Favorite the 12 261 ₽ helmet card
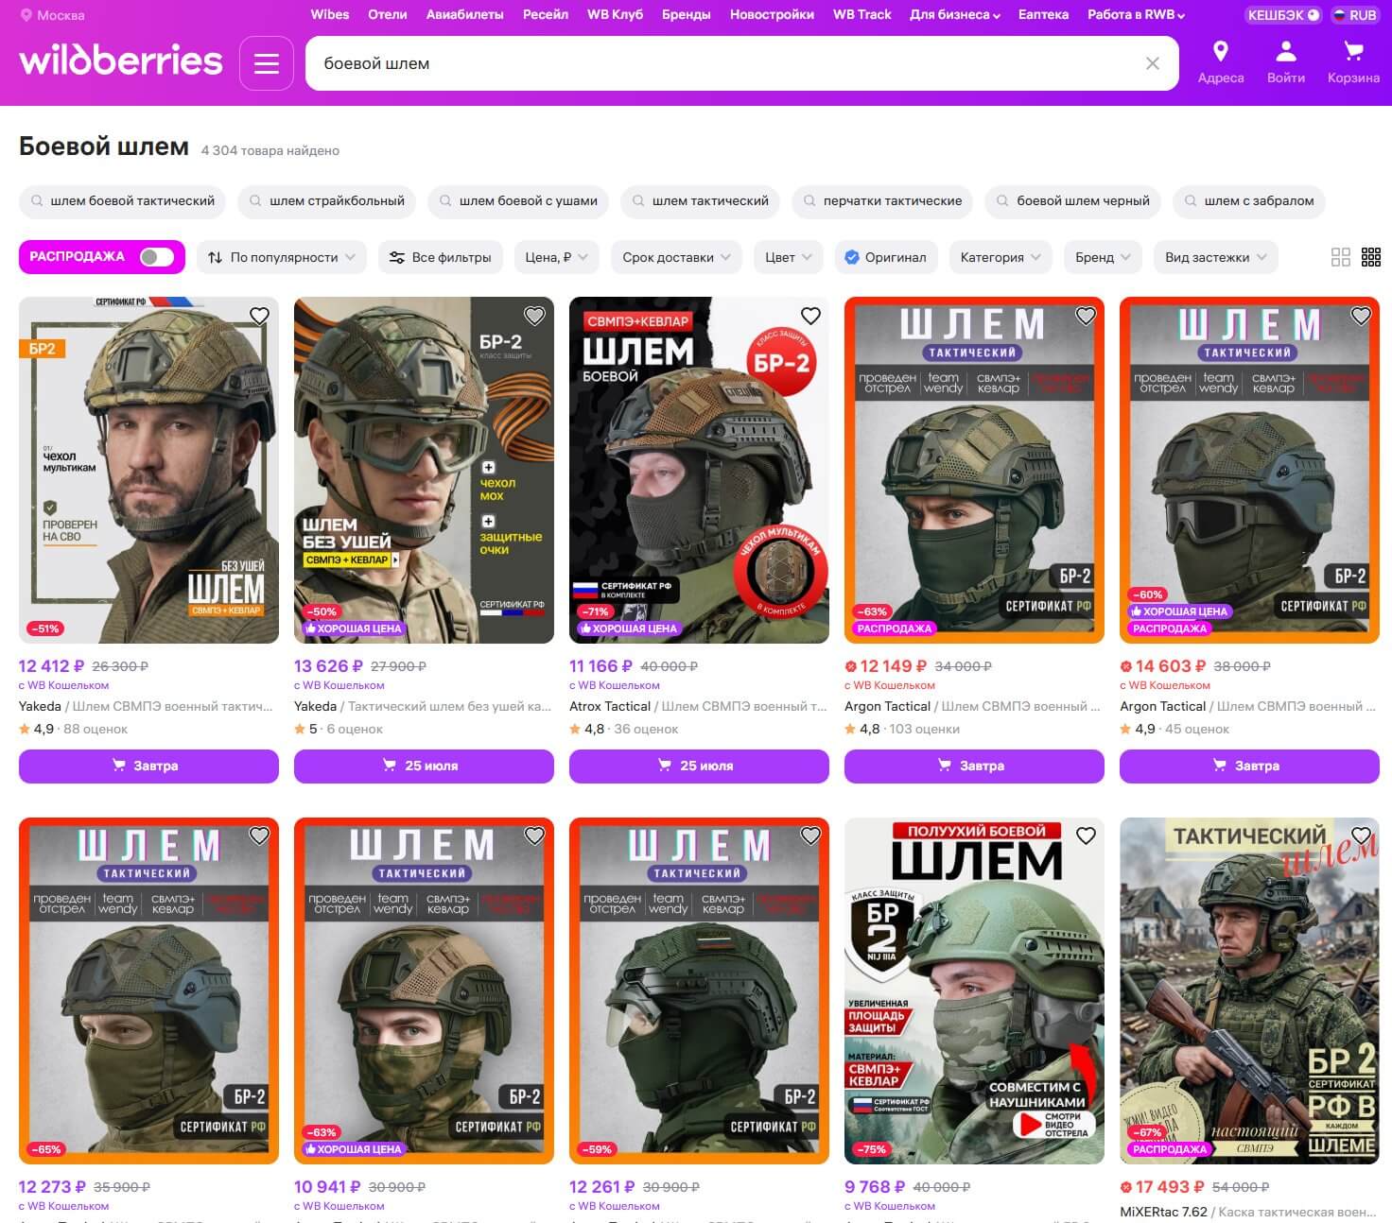 pyautogui.click(x=810, y=835)
